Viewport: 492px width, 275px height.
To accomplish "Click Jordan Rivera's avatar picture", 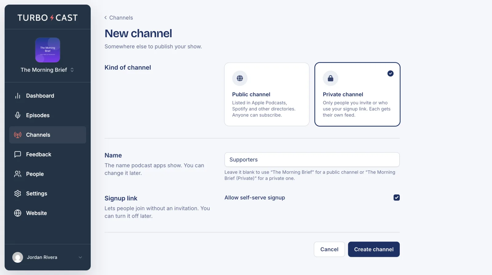I will tap(18, 257).
